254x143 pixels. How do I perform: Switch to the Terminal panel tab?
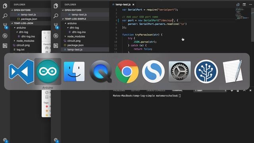pos(177,91)
